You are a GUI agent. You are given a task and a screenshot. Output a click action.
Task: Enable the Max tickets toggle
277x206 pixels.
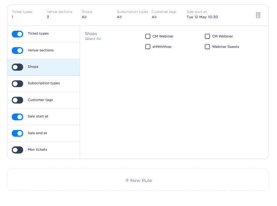(x=17, y=150)
